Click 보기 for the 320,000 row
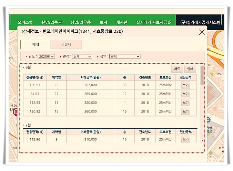Screen dimensions: 233x171 tap(185, 103)
